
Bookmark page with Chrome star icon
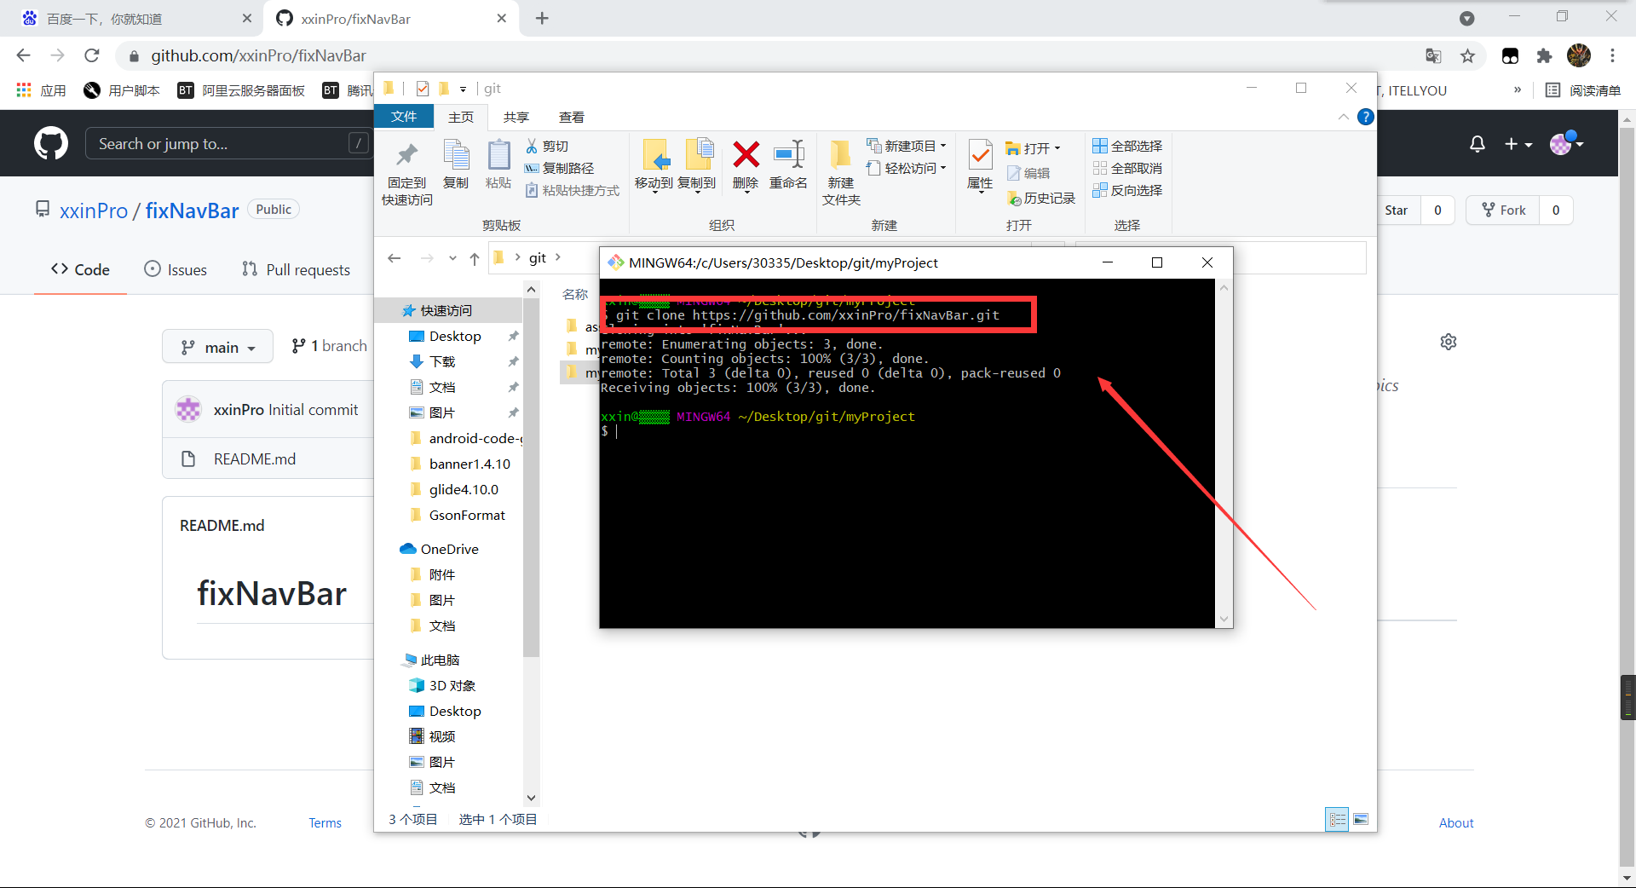pyautogui.click(x=1467, y=56)
